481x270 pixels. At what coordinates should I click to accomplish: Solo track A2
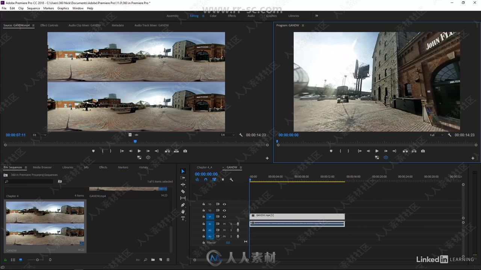coord(231,230)
